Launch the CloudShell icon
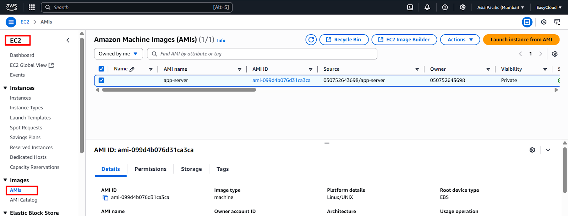568x216 pixels. click(410, 7)
